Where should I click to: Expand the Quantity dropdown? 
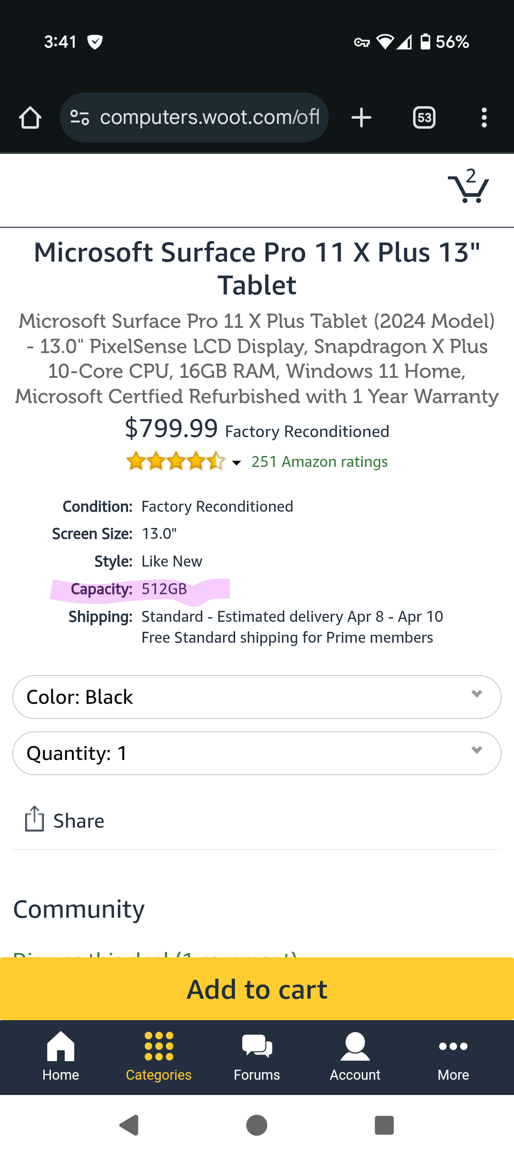tap(257, 753)
